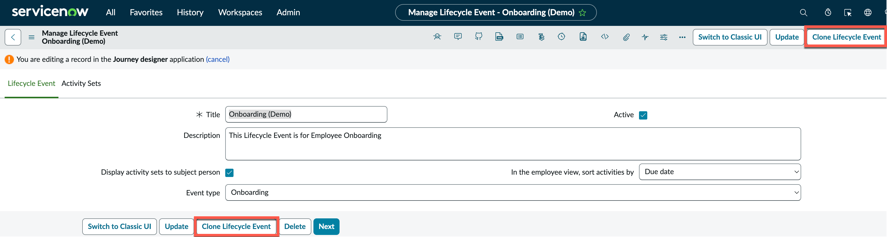The width and height of the screenshot is (887, 237).
Task: Open the Workspaces menu
Action: (x=240, y=12)
